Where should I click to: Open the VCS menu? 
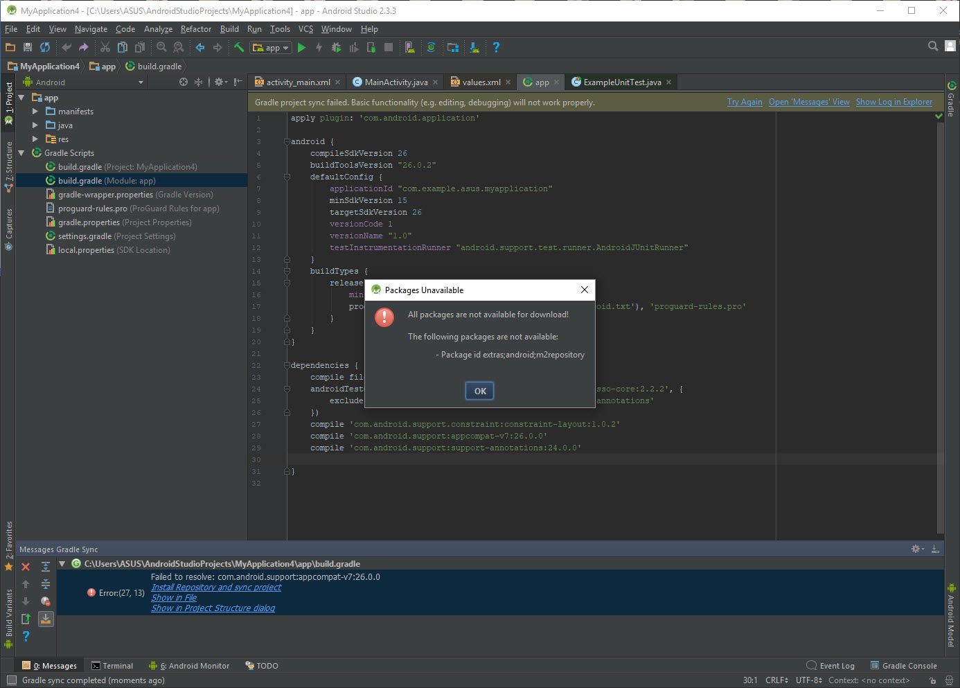click(x=305, y=29)
